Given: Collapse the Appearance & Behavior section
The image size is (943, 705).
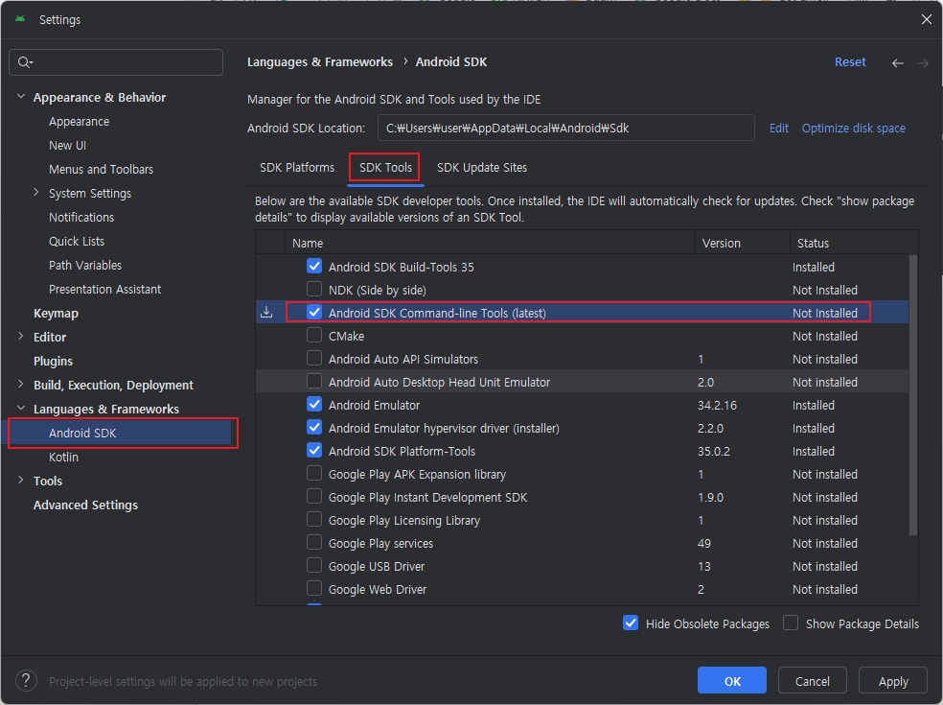Looking at the screenshot, I should click(21, 96).
